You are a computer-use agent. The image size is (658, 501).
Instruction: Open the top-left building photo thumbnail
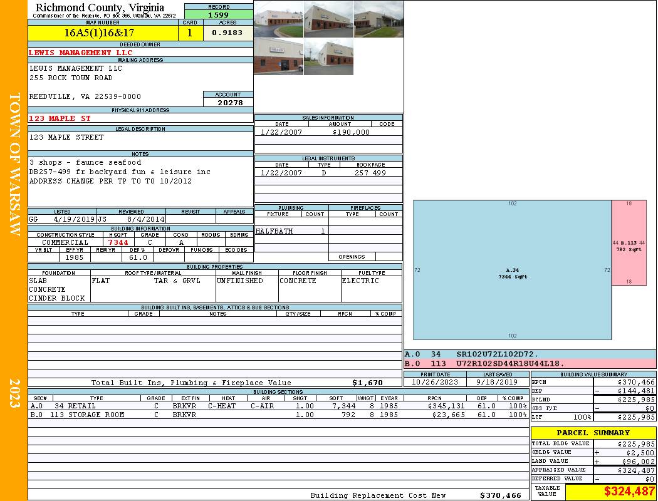pos(278,19)
